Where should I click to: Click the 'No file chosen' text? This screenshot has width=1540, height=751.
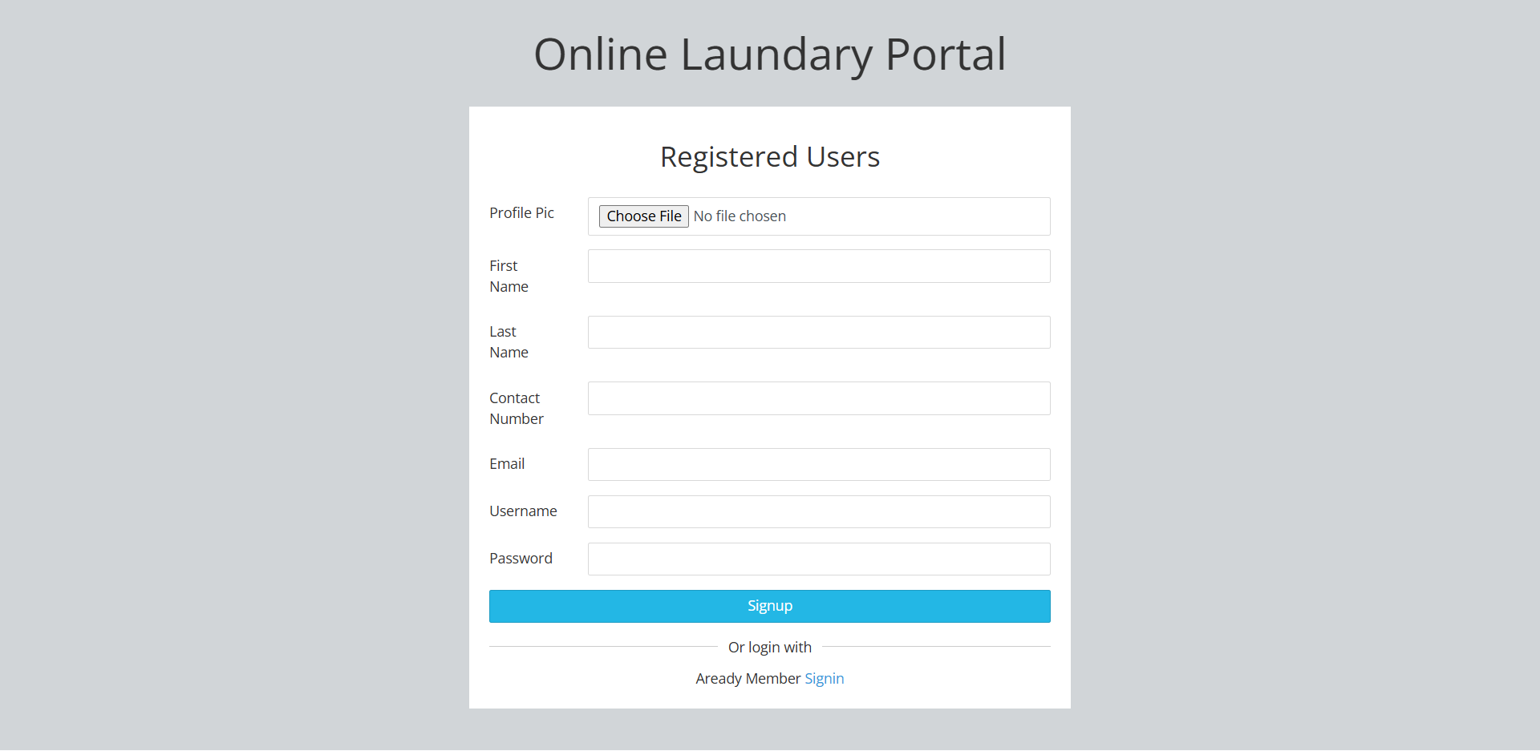click(740, 216)
